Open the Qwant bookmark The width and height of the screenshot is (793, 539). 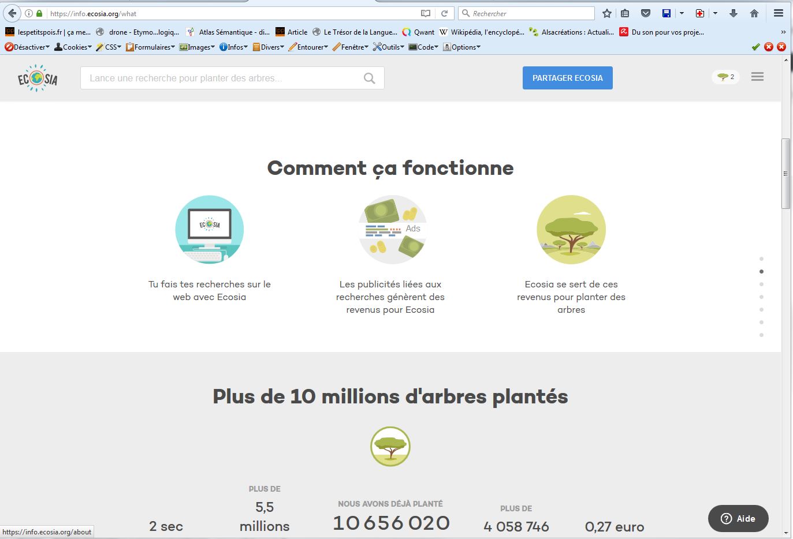(x=419, y=32)
